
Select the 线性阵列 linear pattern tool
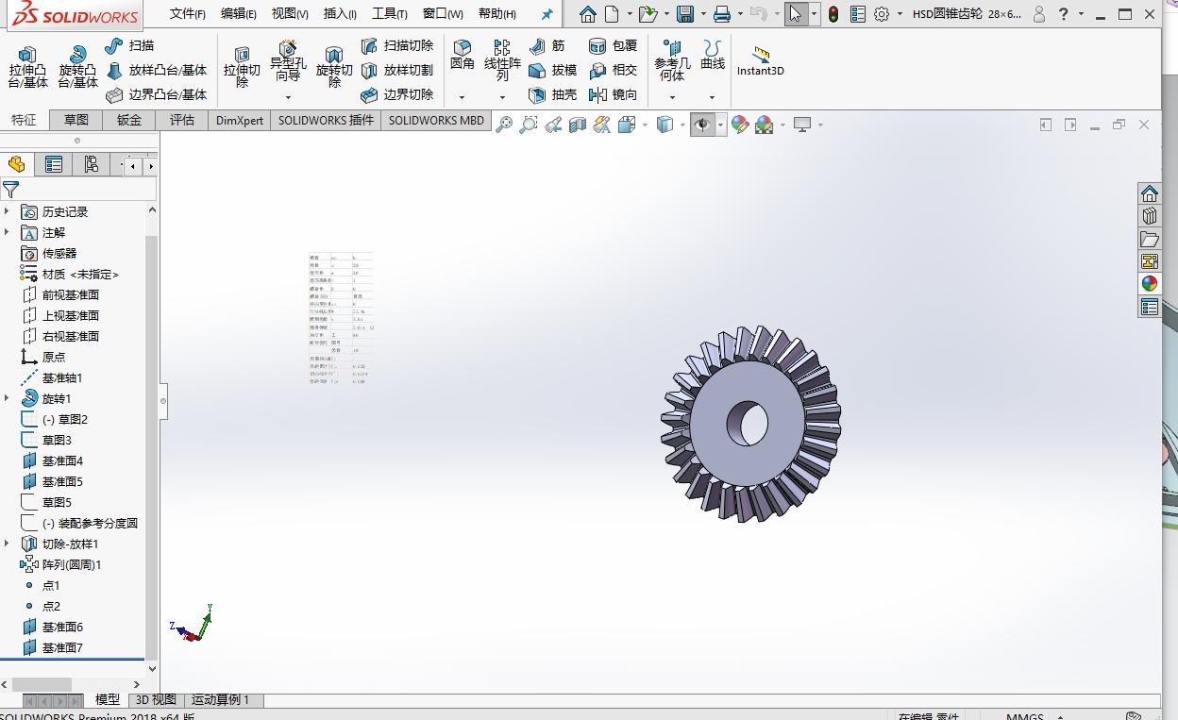click(502, 61)
